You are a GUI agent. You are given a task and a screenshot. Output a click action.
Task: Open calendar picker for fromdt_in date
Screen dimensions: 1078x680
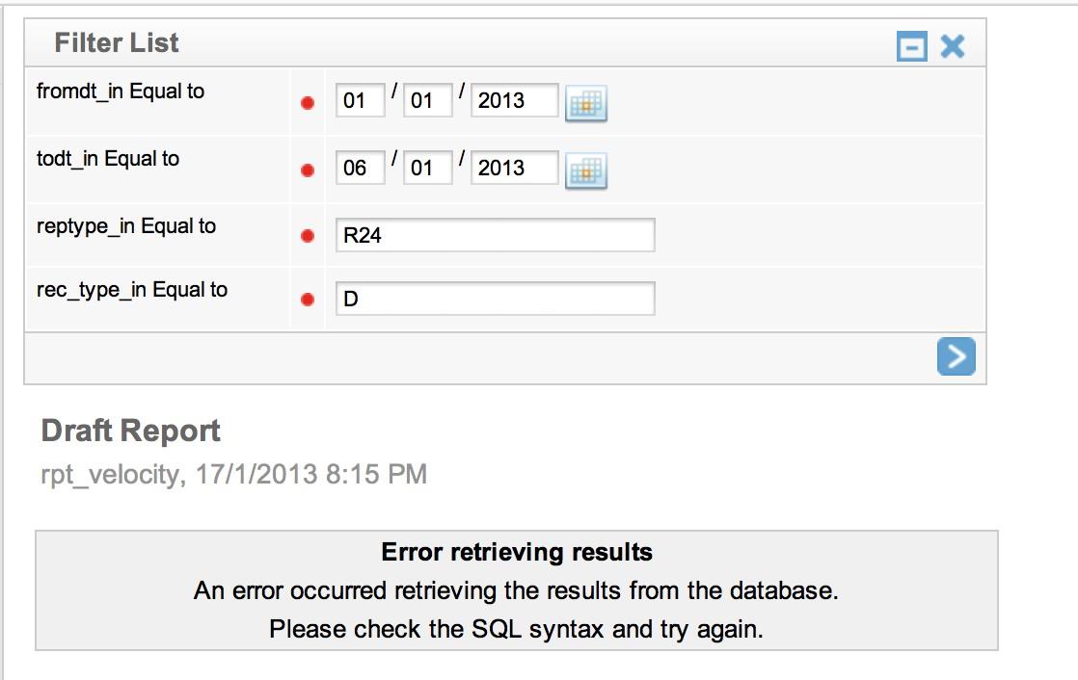[585, 103]
